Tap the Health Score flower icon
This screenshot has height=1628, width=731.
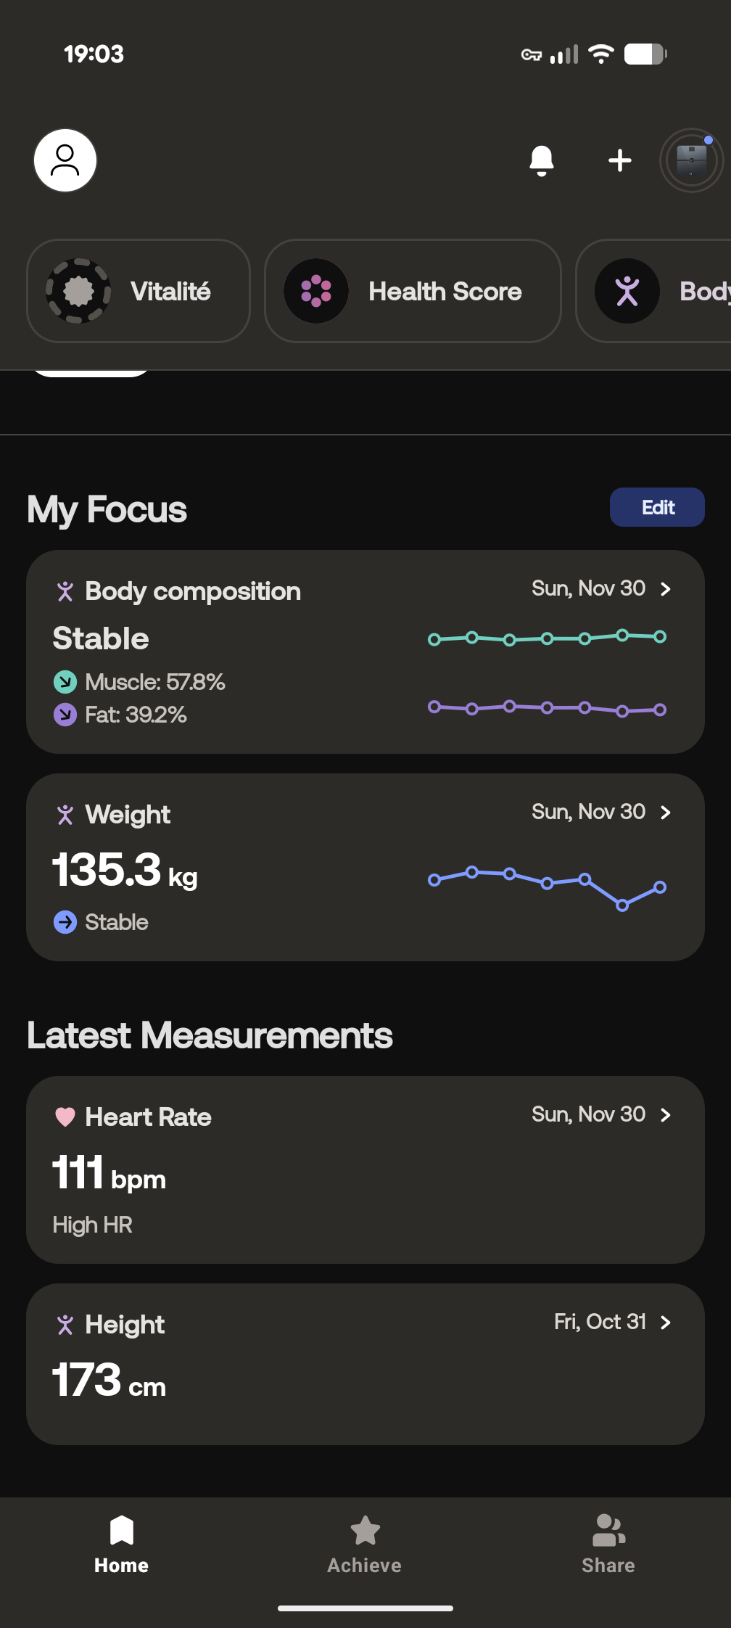pyautogui.click(x=316, y=291)
